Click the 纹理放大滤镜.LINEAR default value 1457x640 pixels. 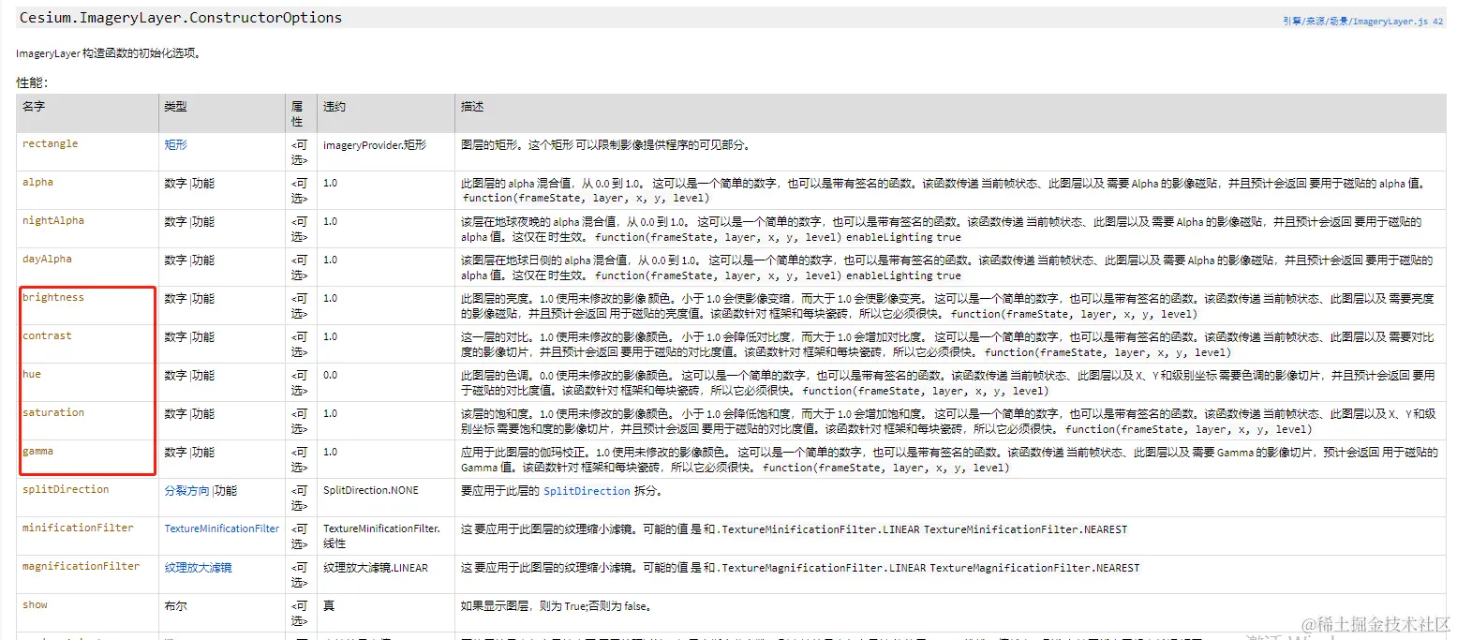pyautogui.click(x=376, y=568)
